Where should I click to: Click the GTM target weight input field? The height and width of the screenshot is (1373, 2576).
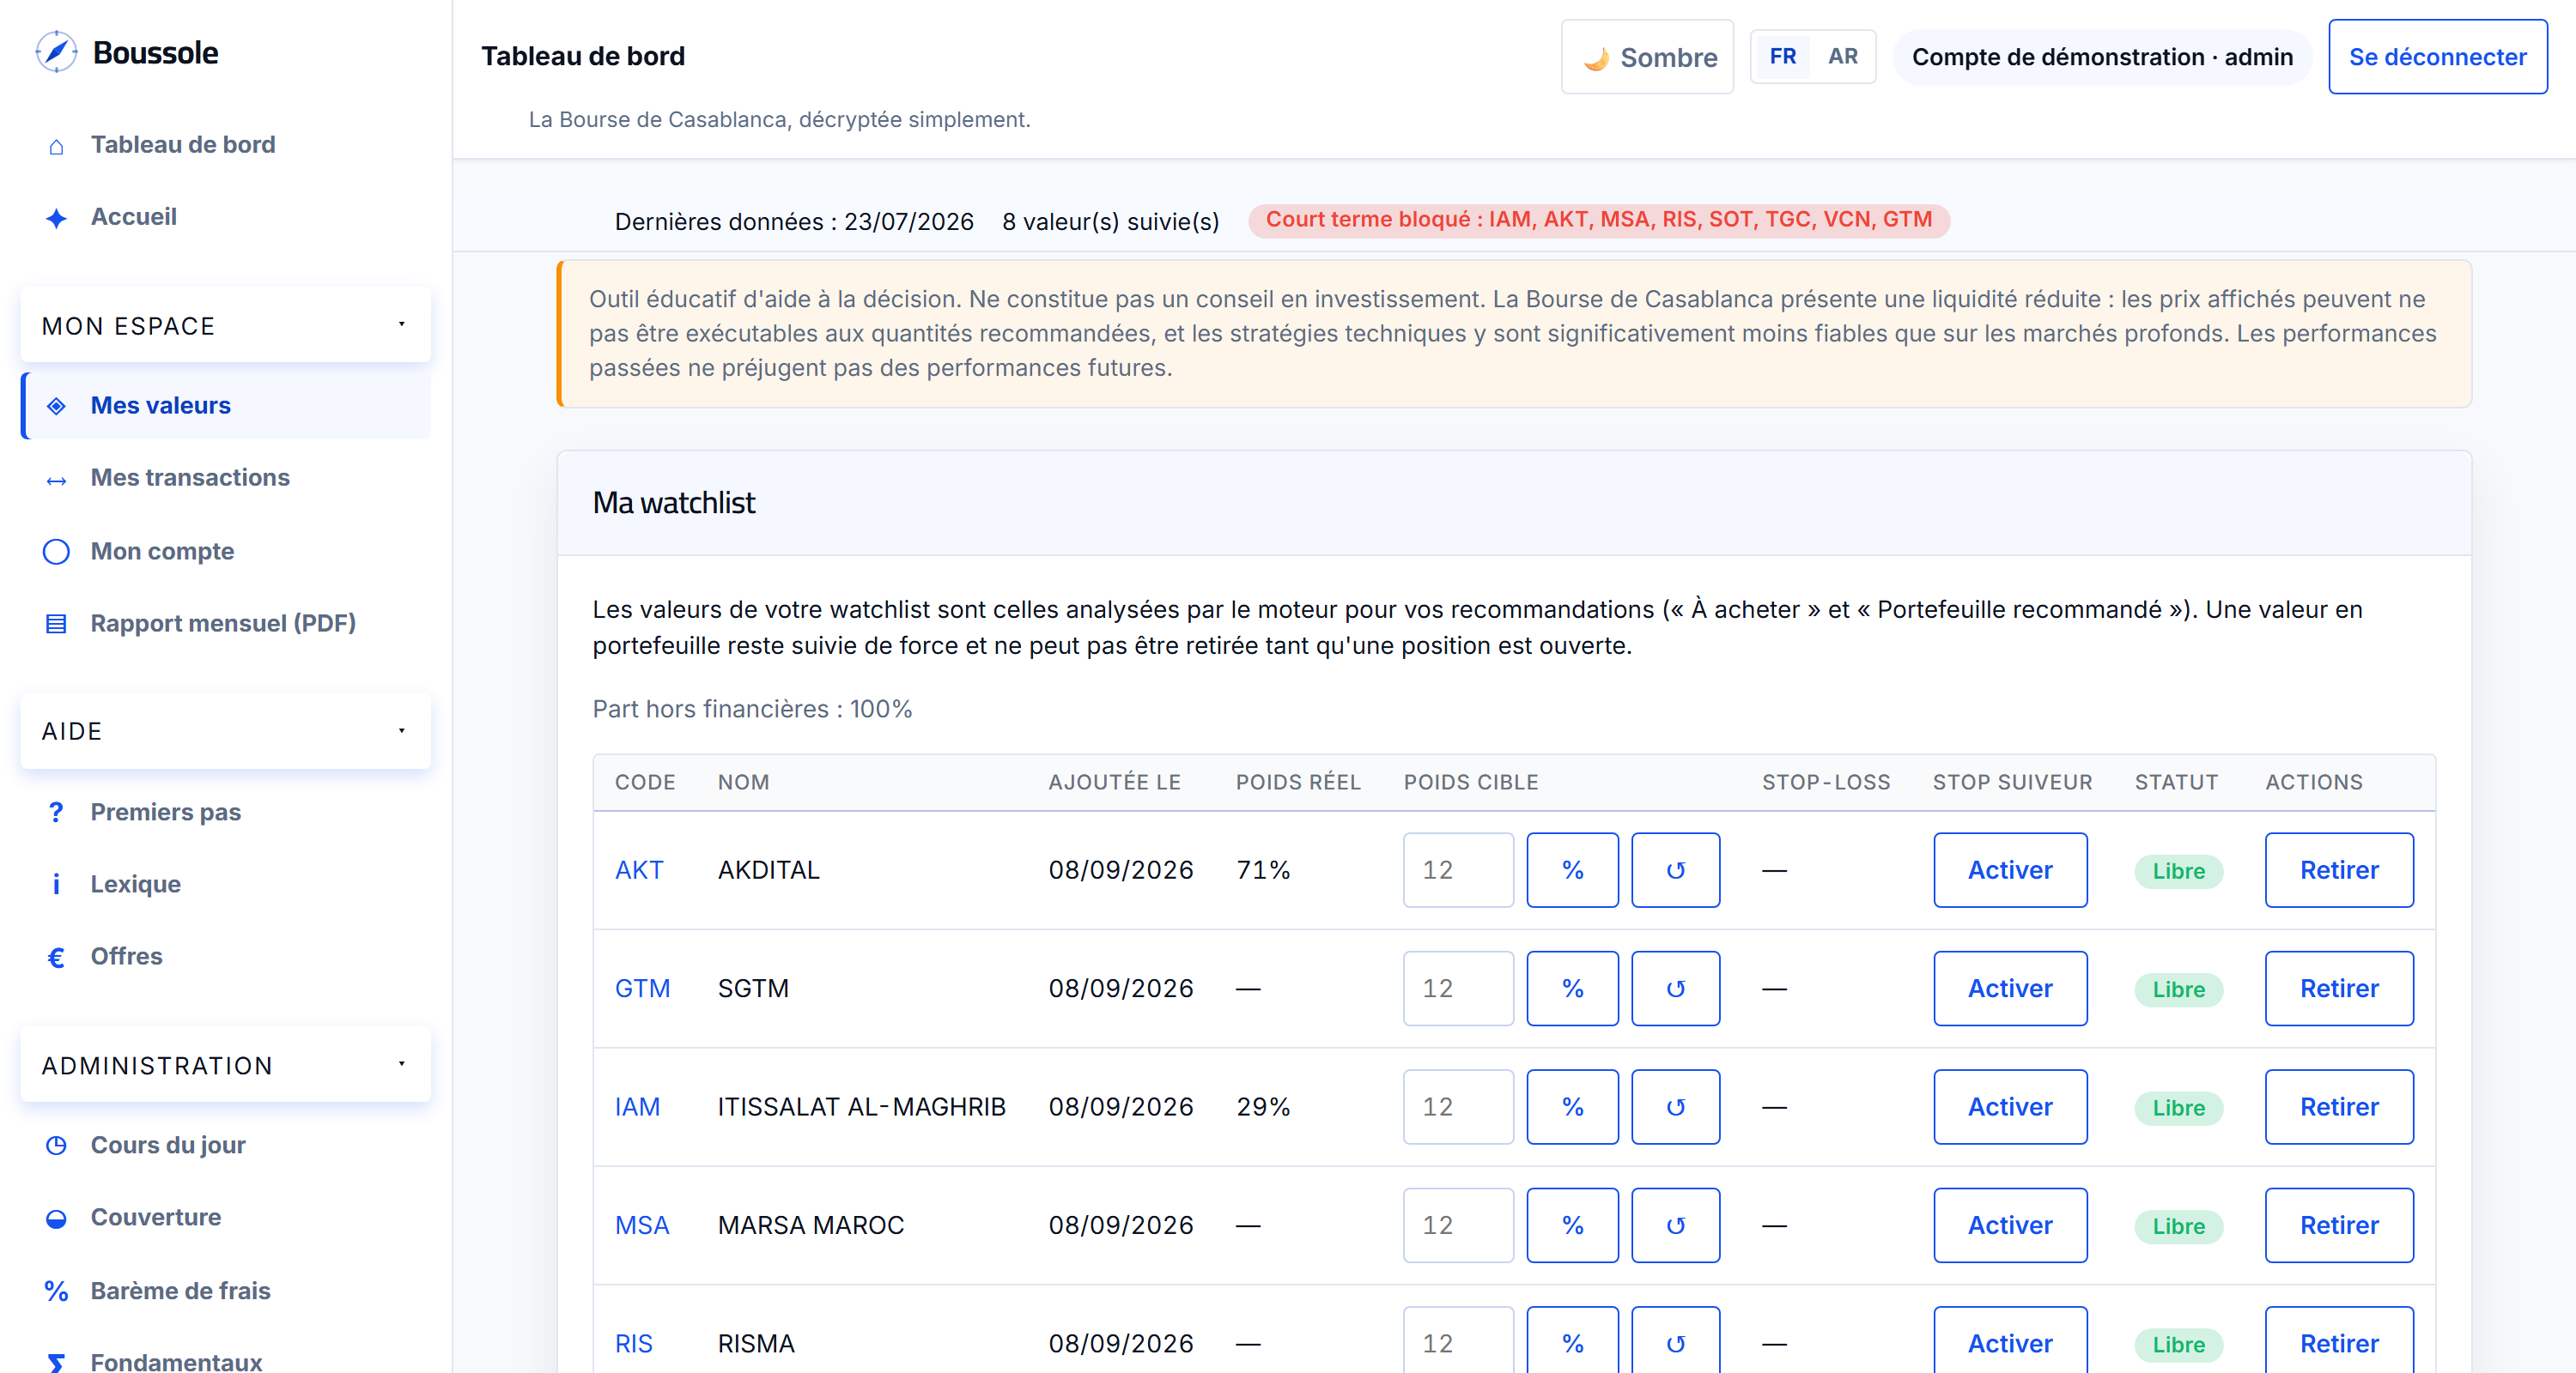(x=1458, y=989)
